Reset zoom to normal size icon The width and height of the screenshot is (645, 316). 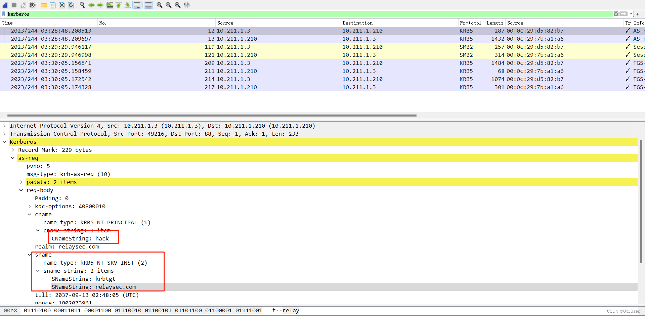point(178,5)
